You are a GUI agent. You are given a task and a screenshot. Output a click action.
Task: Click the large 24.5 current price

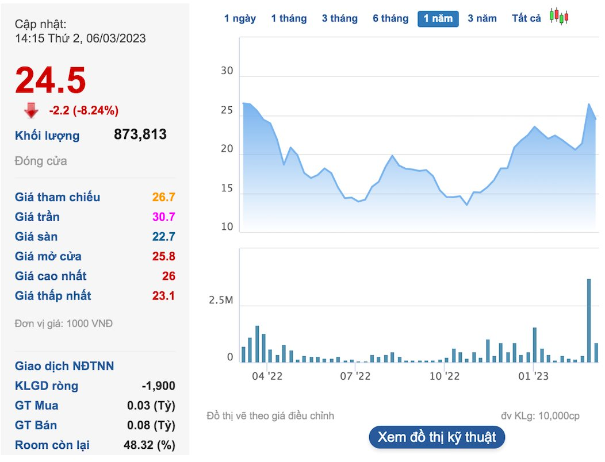click(51, 80)
